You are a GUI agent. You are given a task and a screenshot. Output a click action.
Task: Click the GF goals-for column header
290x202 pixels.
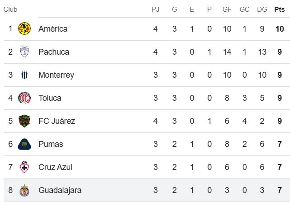click(x=227, y=9)
